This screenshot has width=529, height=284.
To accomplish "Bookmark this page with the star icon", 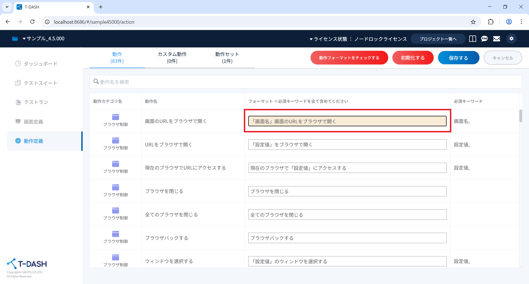I will pos(473,22).
